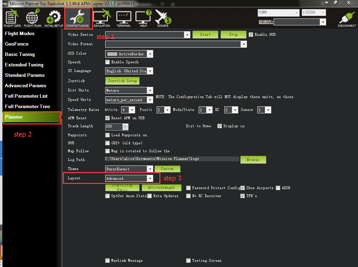Screen dimensions: 358x267
Task: Open Flight Modes in sidebar
Action: [20, 34]
